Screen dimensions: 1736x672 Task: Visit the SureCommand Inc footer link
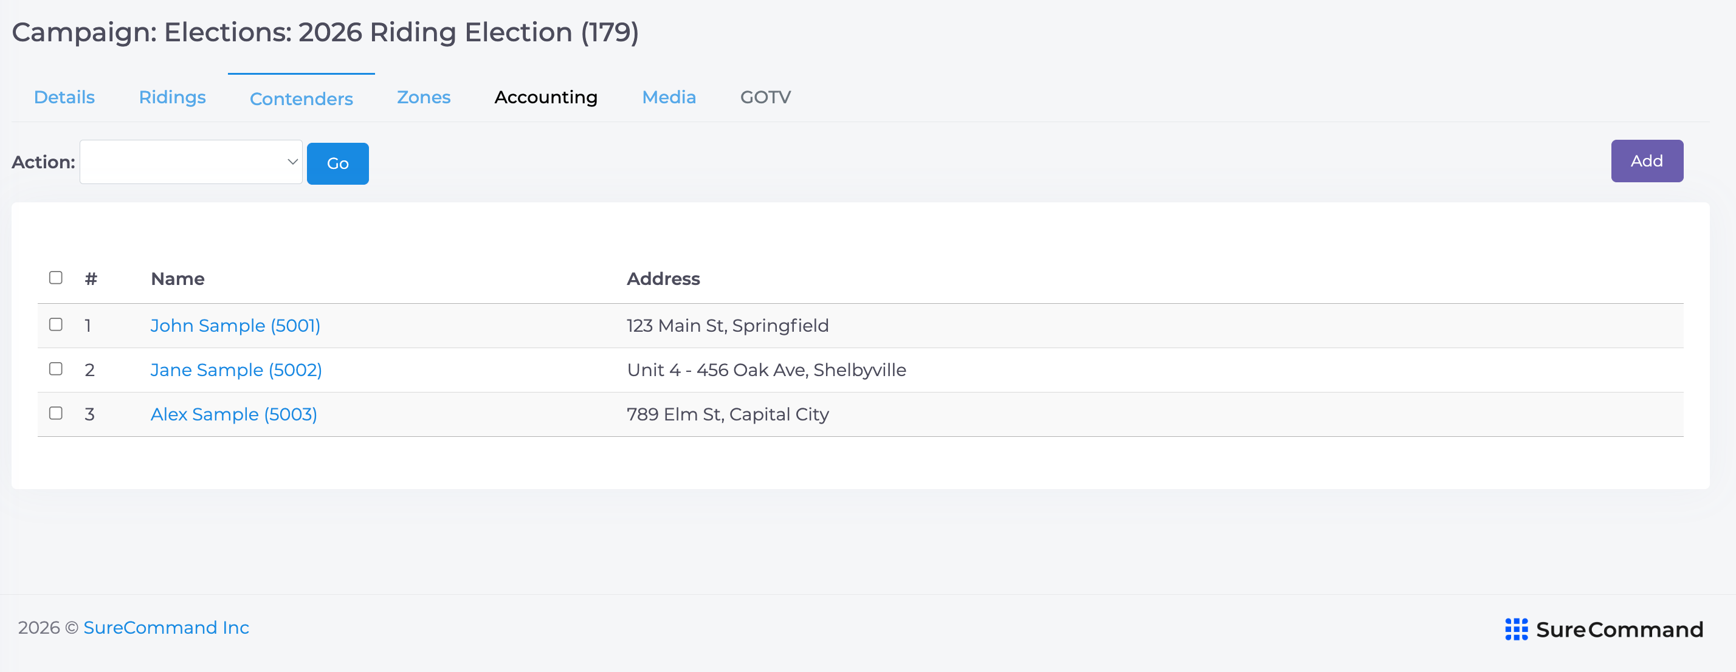point(166,628)
